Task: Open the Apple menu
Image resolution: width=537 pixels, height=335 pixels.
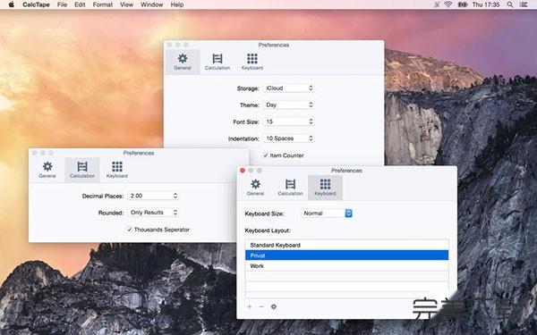Action: coord(12,4)
